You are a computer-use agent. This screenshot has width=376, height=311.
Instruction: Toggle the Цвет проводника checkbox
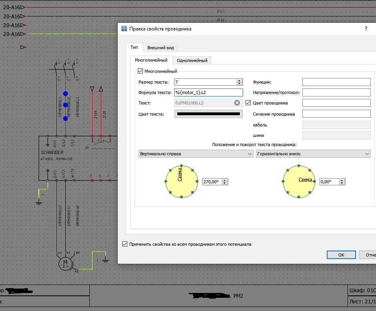[248, 103]
